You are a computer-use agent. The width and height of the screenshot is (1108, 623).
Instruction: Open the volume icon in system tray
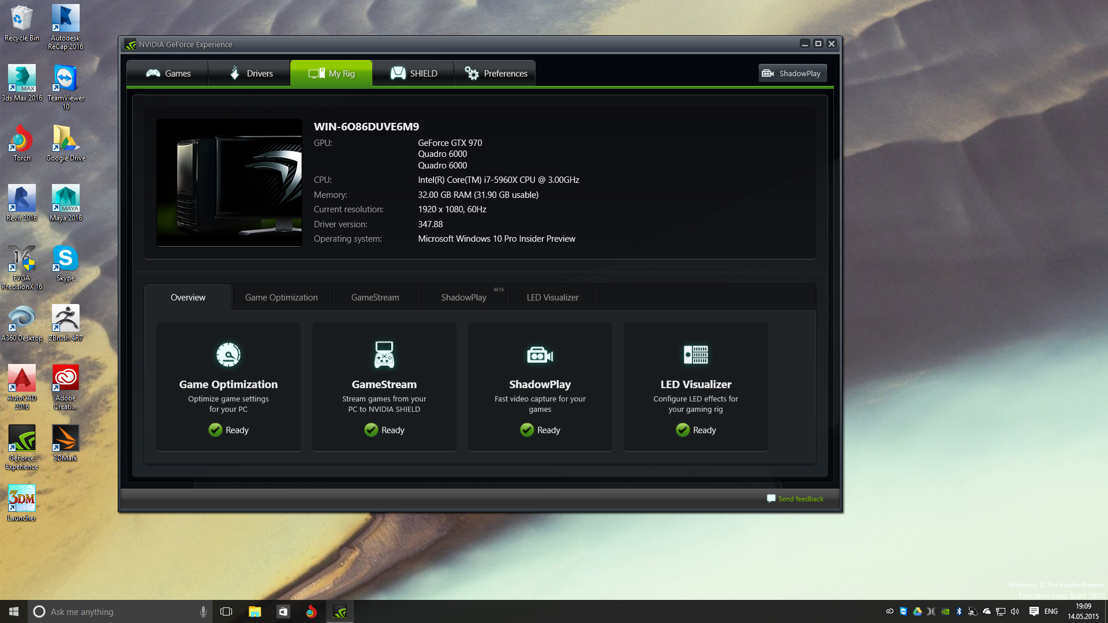tap(1015, 611)
